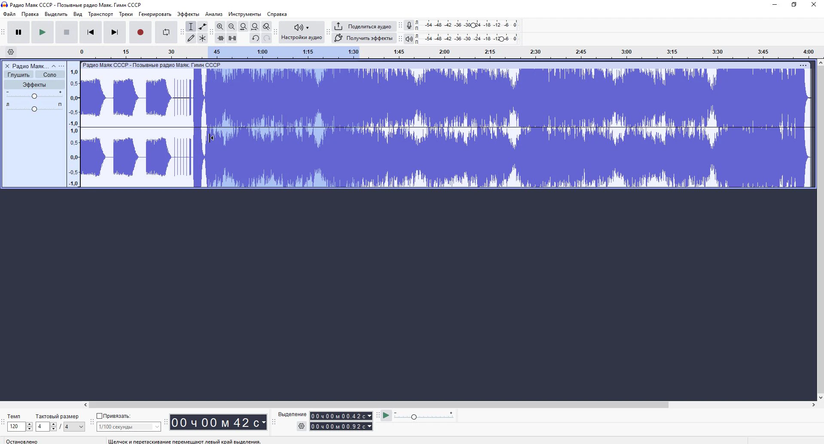Screen dimensions: 824x444
Task: Close the Радио Маяк track
Action: tap(7, 66)
